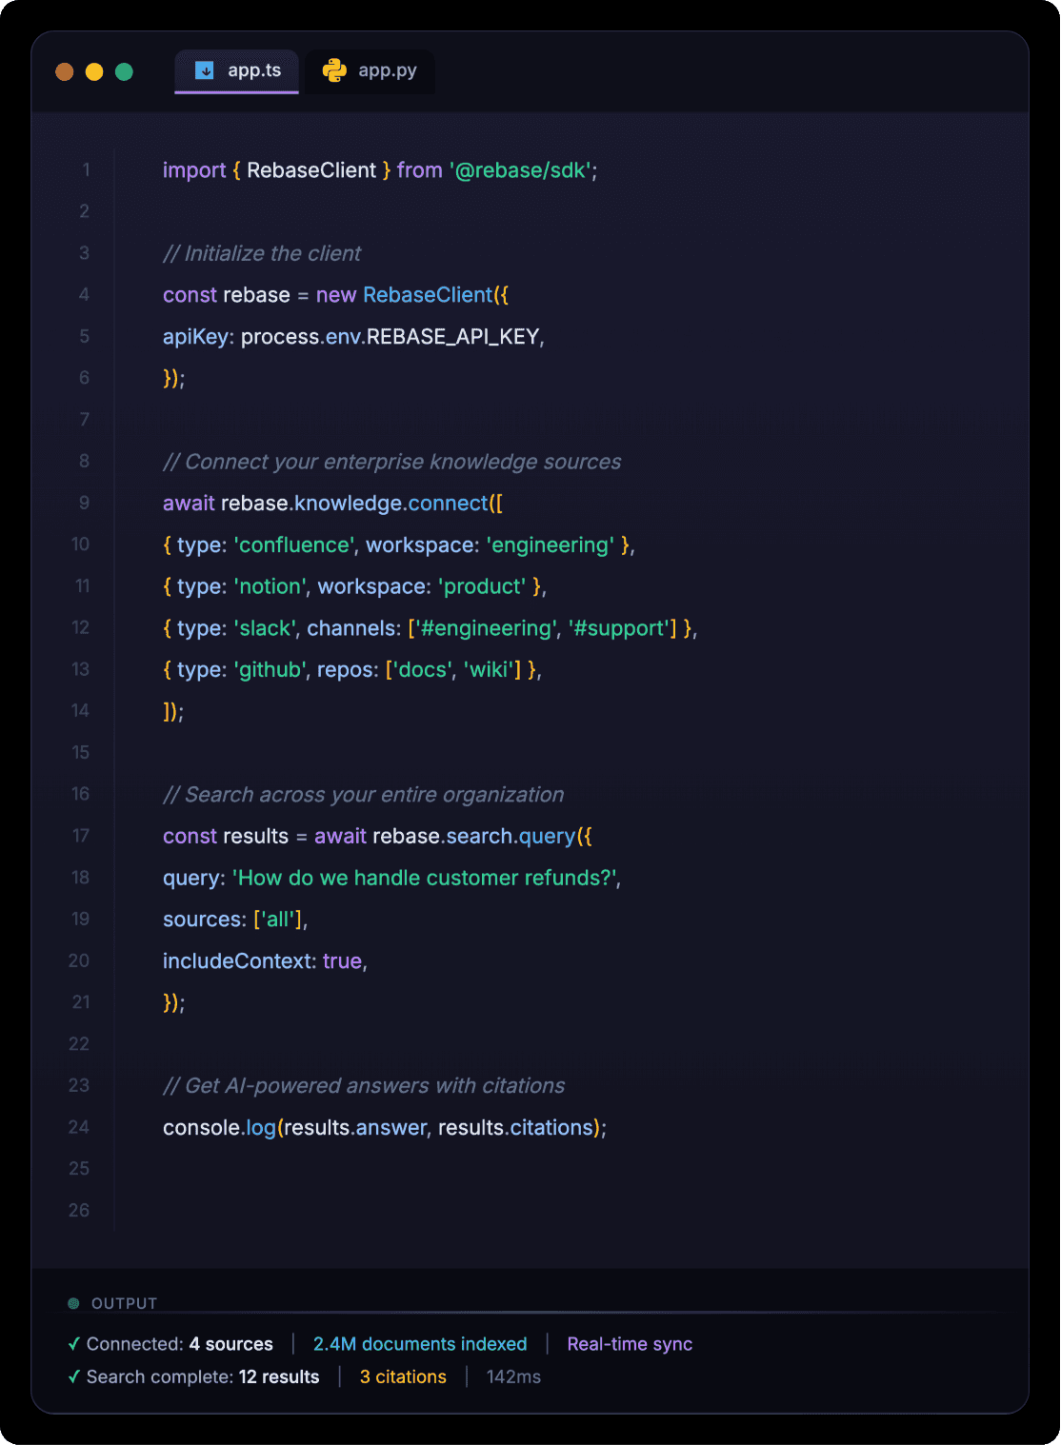Click 'await rebase.knowledge.connect([' line

pos(332,504)
